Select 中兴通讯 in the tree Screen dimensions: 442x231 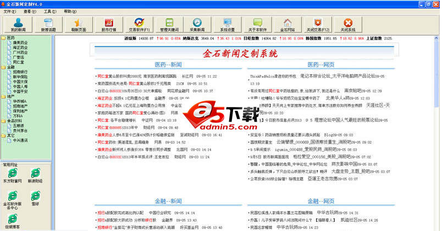pos(20,140)
